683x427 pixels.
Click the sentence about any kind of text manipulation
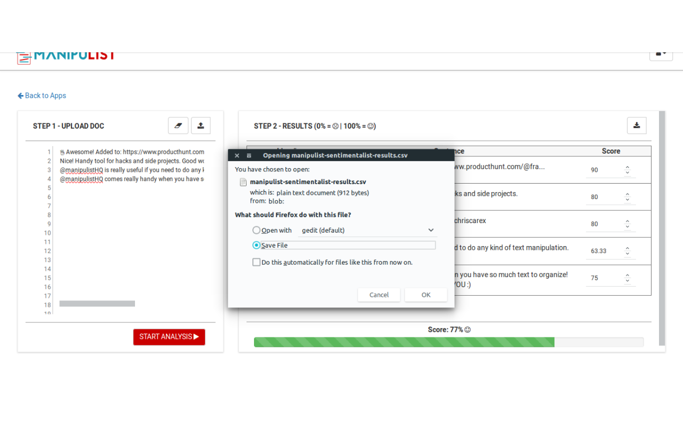tap(511, 248)
